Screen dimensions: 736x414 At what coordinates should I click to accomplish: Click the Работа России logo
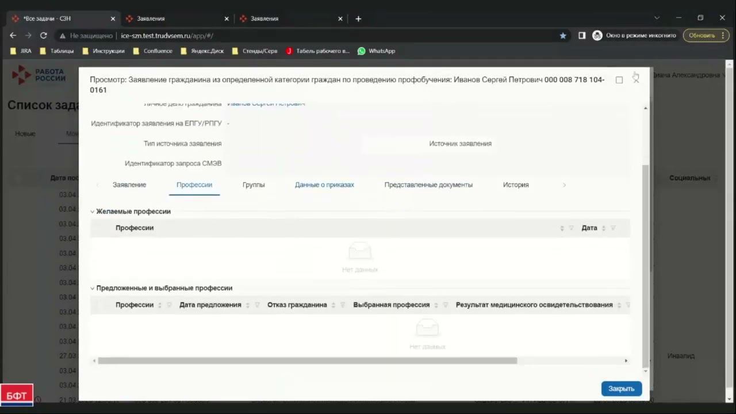pyautogui.click(x=39, y=75)
